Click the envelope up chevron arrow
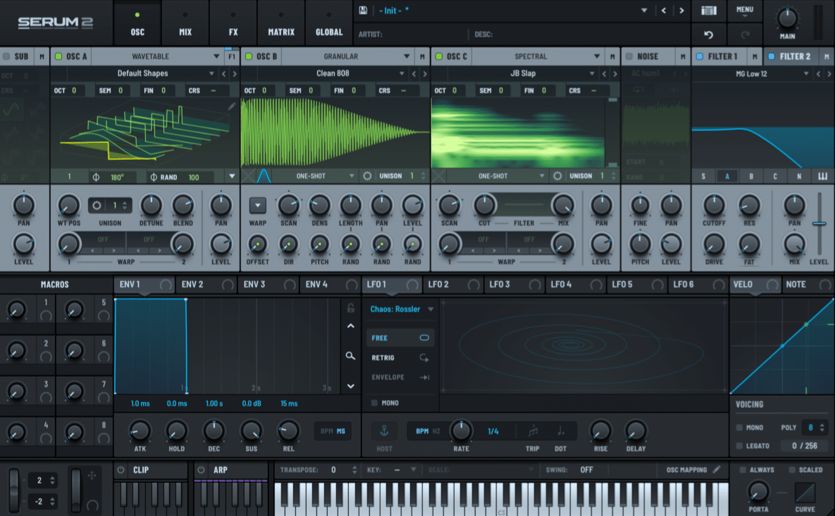 (351, 326)
